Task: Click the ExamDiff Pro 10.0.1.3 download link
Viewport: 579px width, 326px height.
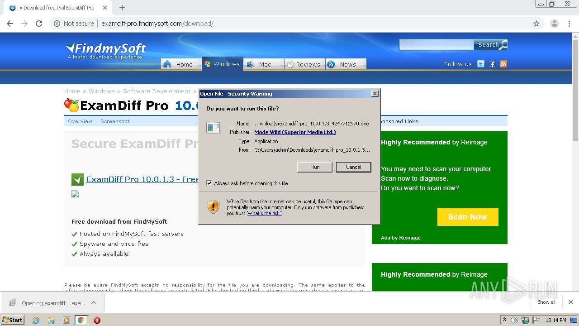Action: [142, 179]
